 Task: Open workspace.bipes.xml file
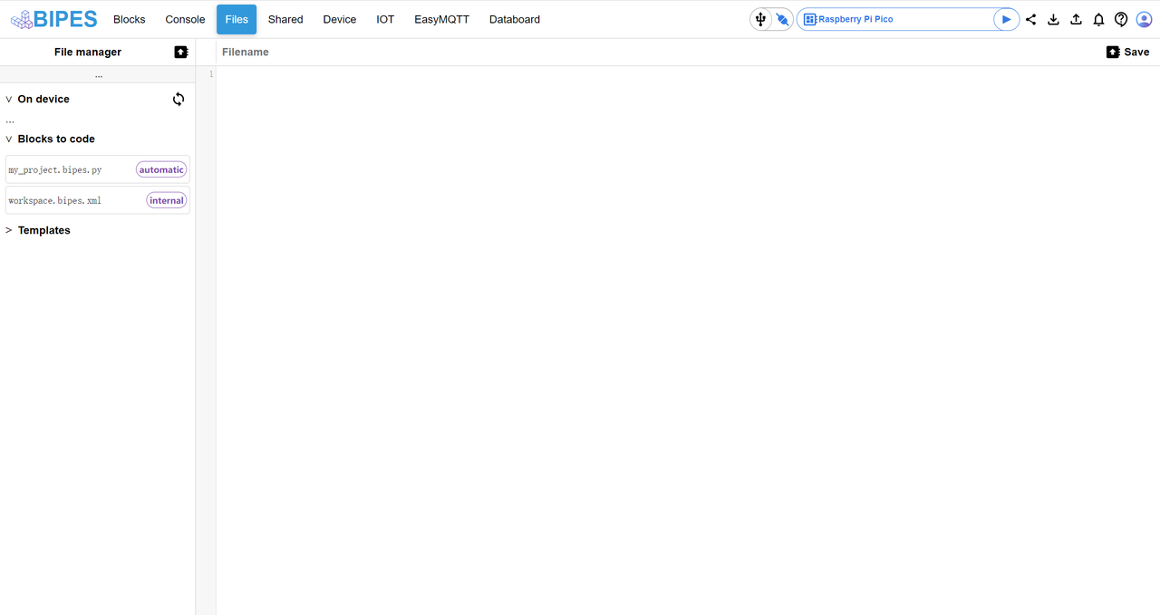coord(98,200)
